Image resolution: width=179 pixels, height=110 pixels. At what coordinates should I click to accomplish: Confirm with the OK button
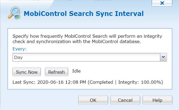point(93,100)
